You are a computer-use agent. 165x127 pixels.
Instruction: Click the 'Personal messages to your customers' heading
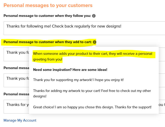pos(48,5)
